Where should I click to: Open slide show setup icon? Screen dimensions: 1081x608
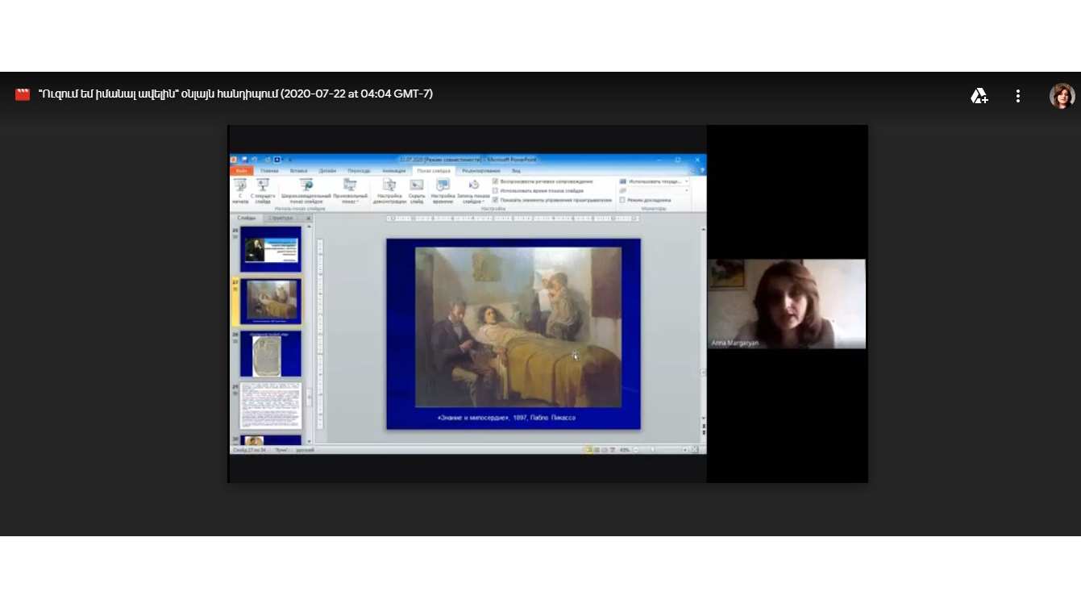[389, 186]
